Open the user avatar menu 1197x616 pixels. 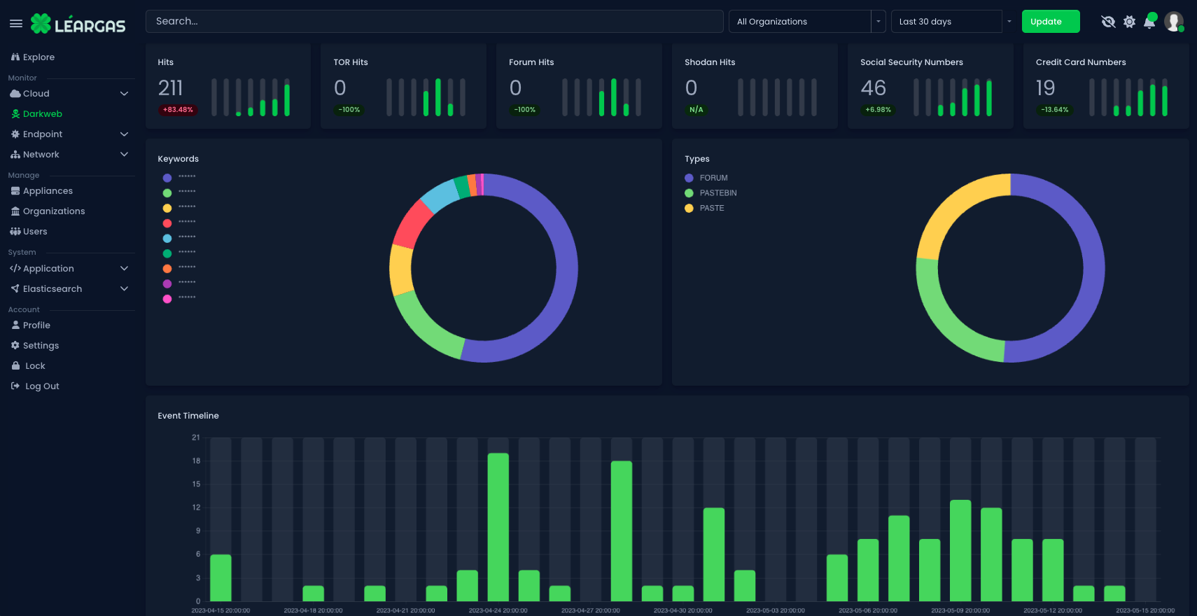coord(1174,22)
